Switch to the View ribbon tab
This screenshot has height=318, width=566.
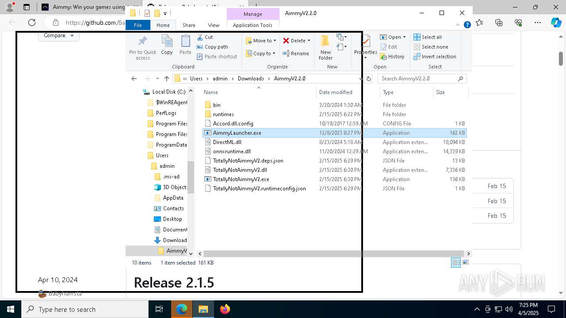[214, 25]
